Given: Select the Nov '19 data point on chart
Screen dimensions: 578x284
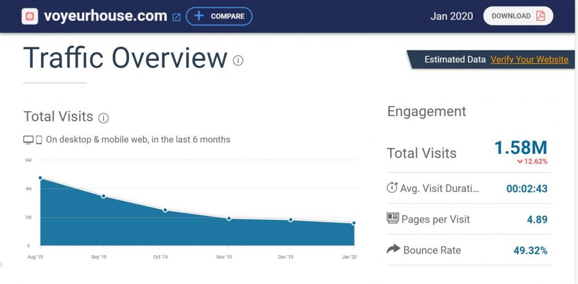Looking at the screenshot, I should click(x=229, y=219).
